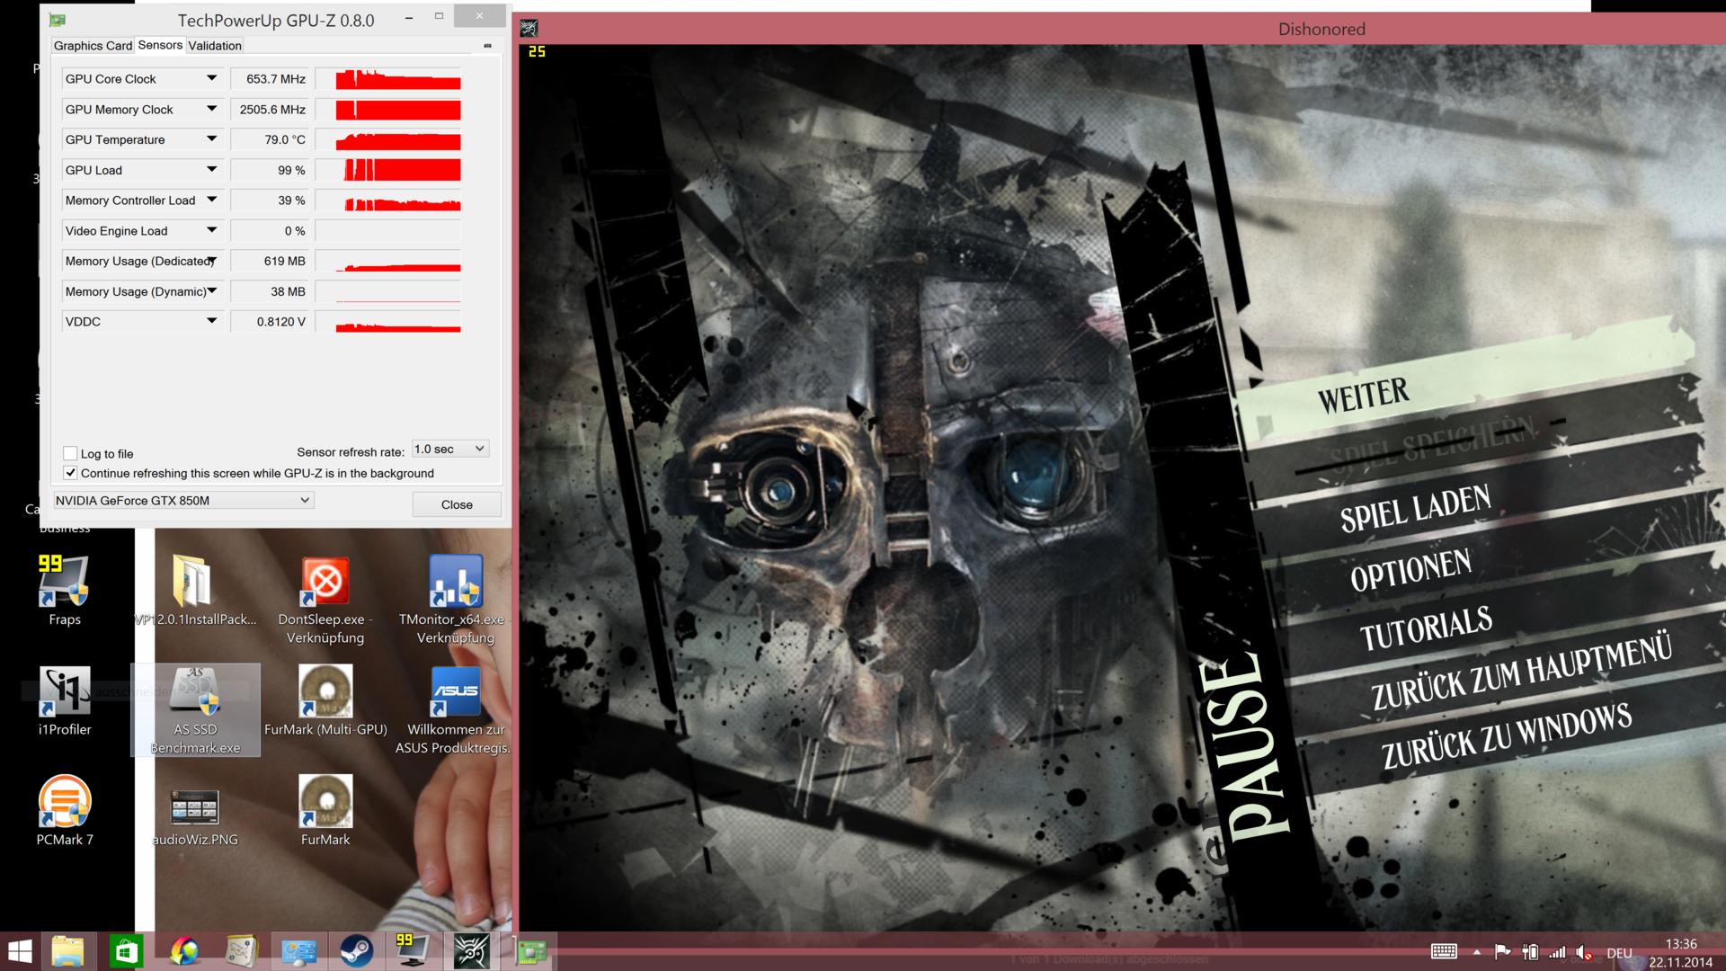This screenshot has height=971, width=1726.
Task: Open the Windows Start button
Action: (x=20, y=951)
